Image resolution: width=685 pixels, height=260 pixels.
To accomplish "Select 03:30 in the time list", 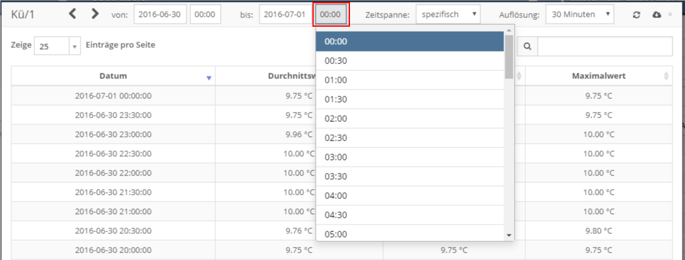I will (410, 176).
